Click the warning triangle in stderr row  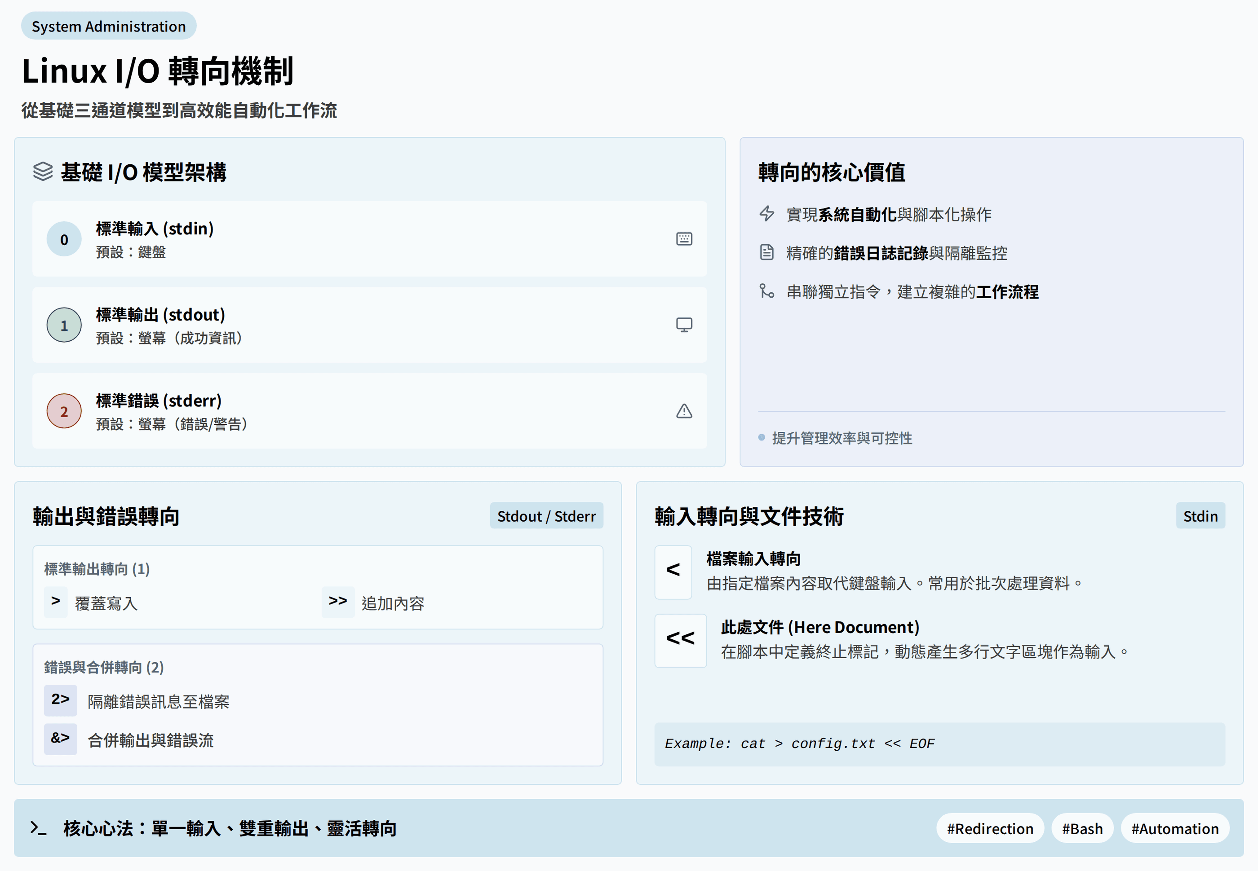click(x=684, y=411)
